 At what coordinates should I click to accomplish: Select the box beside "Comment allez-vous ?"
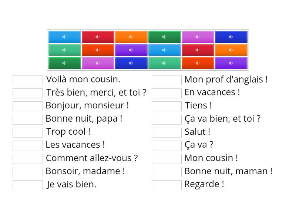click(28, 159)
